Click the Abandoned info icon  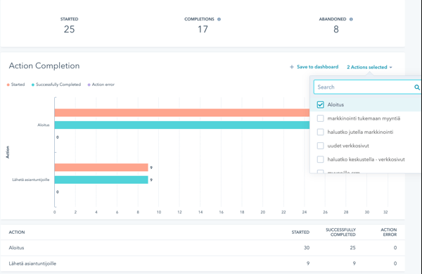(351, 19)
